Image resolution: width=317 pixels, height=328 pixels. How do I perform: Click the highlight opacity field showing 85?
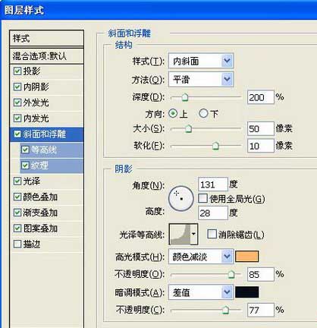(x=261, y=274)
